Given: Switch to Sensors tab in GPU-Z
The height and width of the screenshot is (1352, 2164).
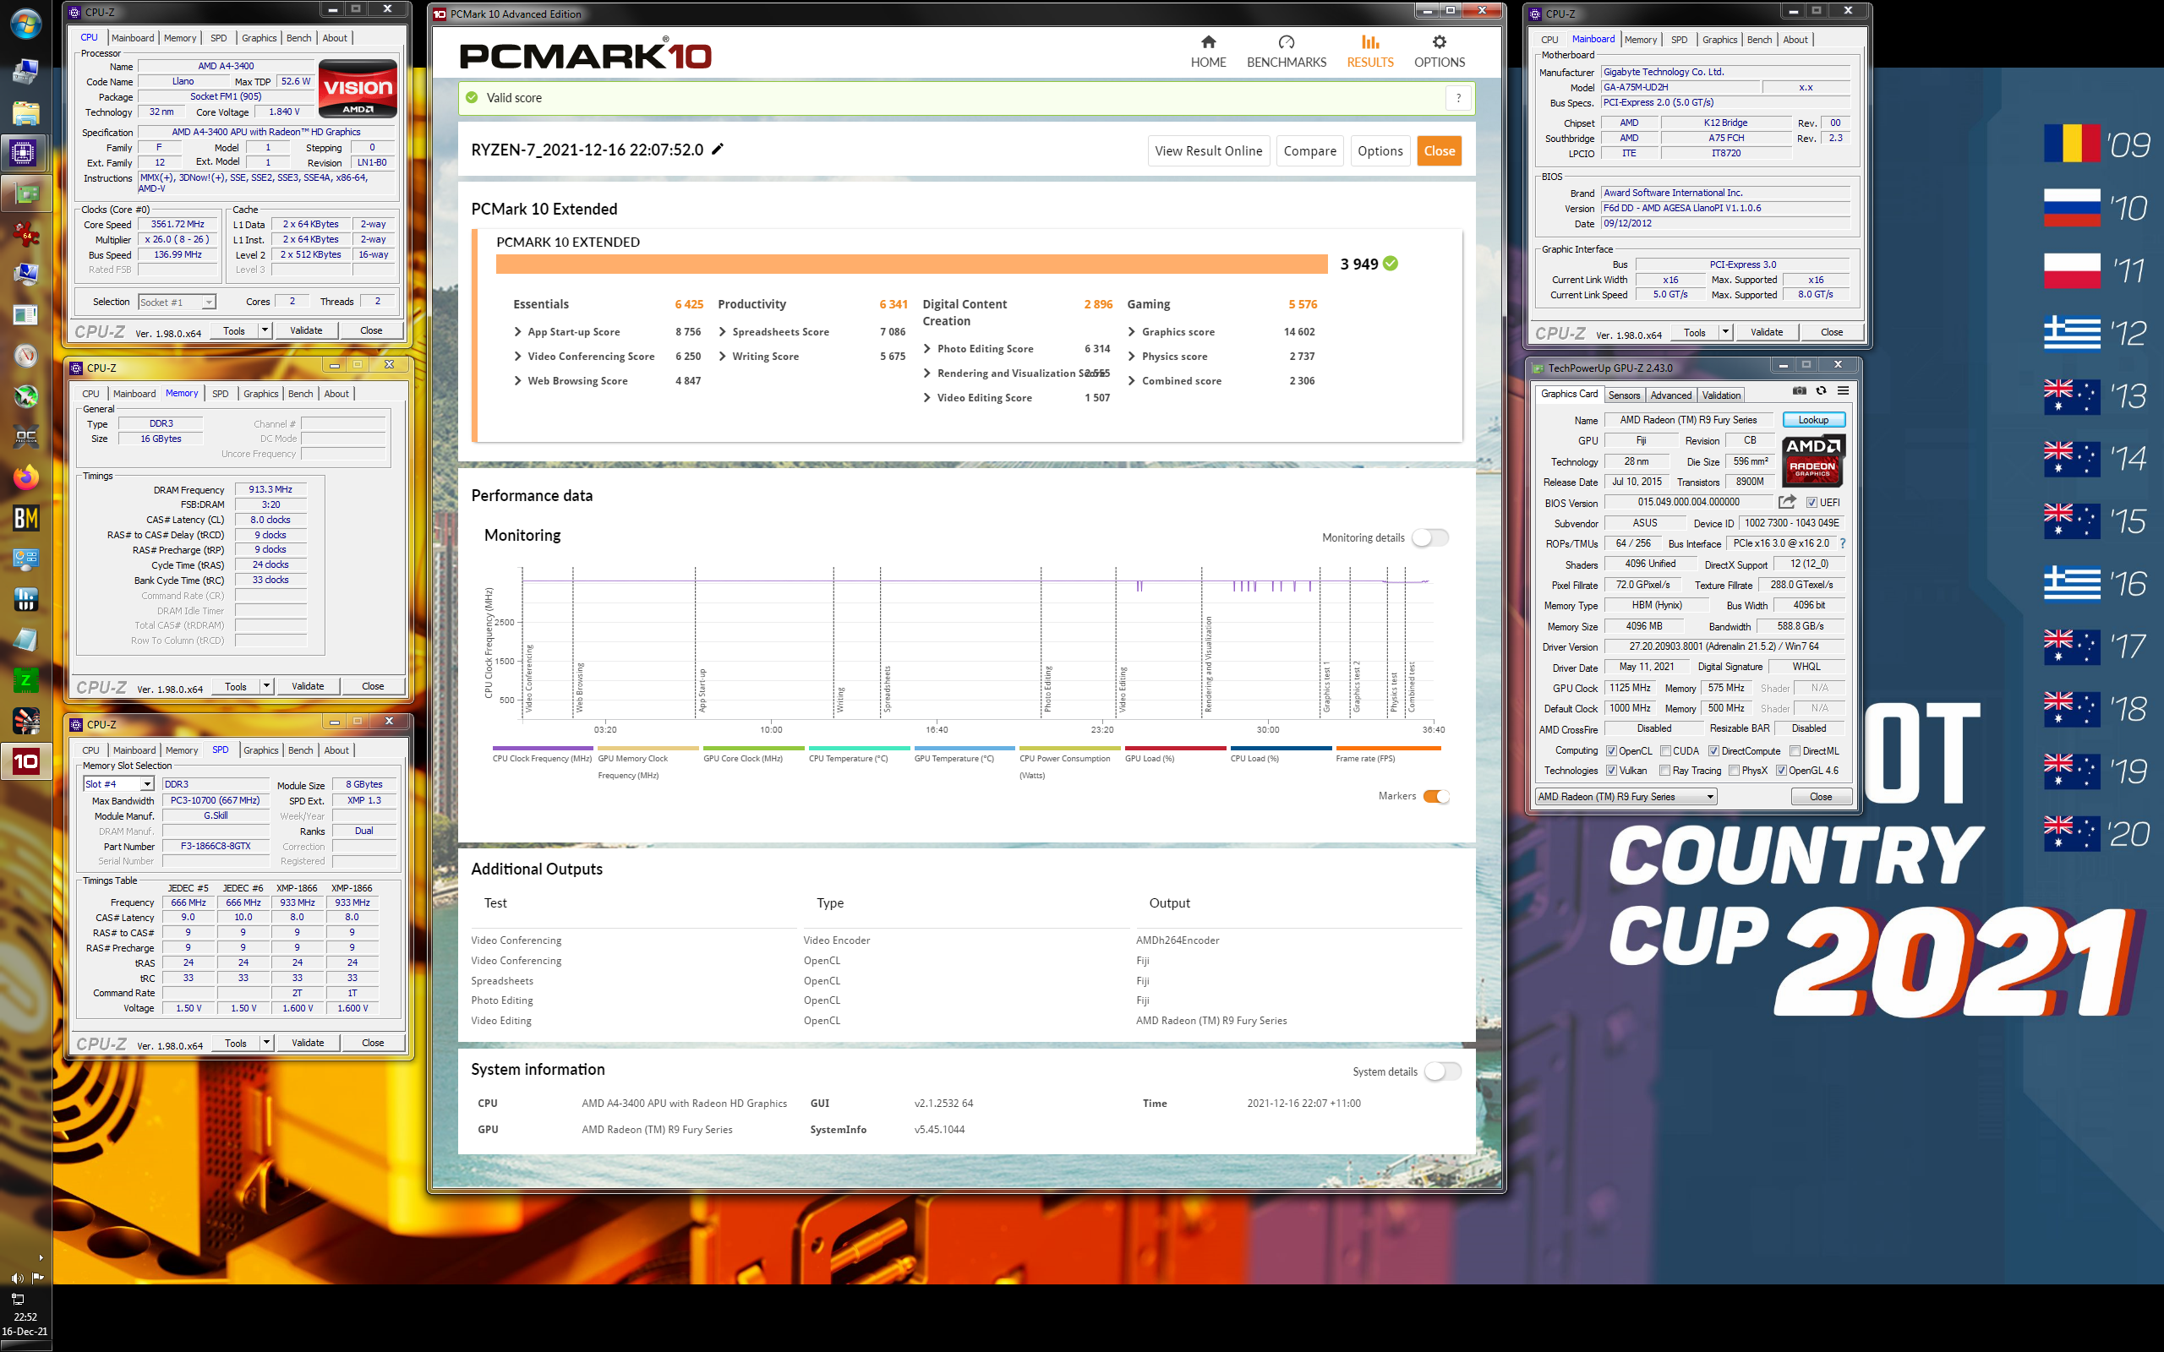Looking at the screenshot, I should 1624,395.
